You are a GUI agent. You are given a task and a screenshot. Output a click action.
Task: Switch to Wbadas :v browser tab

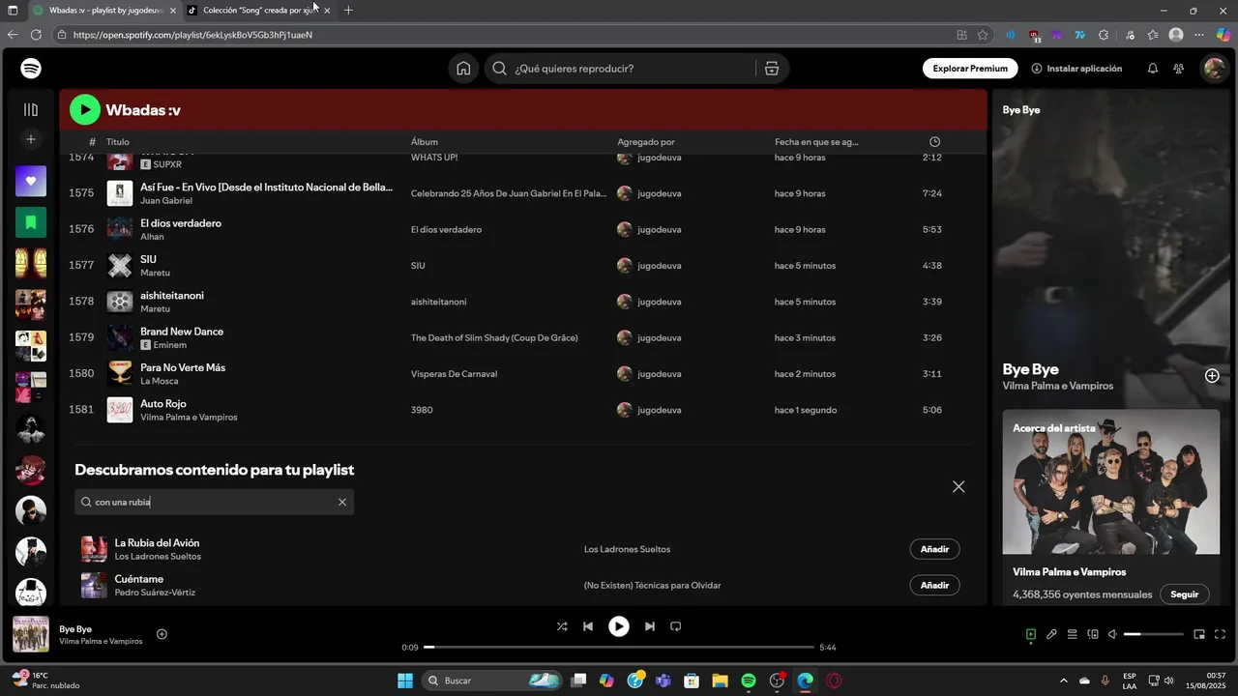(104, 11)
